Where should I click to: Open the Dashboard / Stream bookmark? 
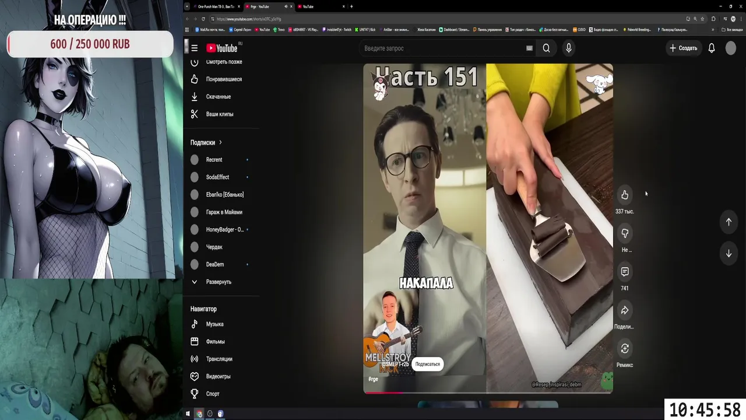454,29
